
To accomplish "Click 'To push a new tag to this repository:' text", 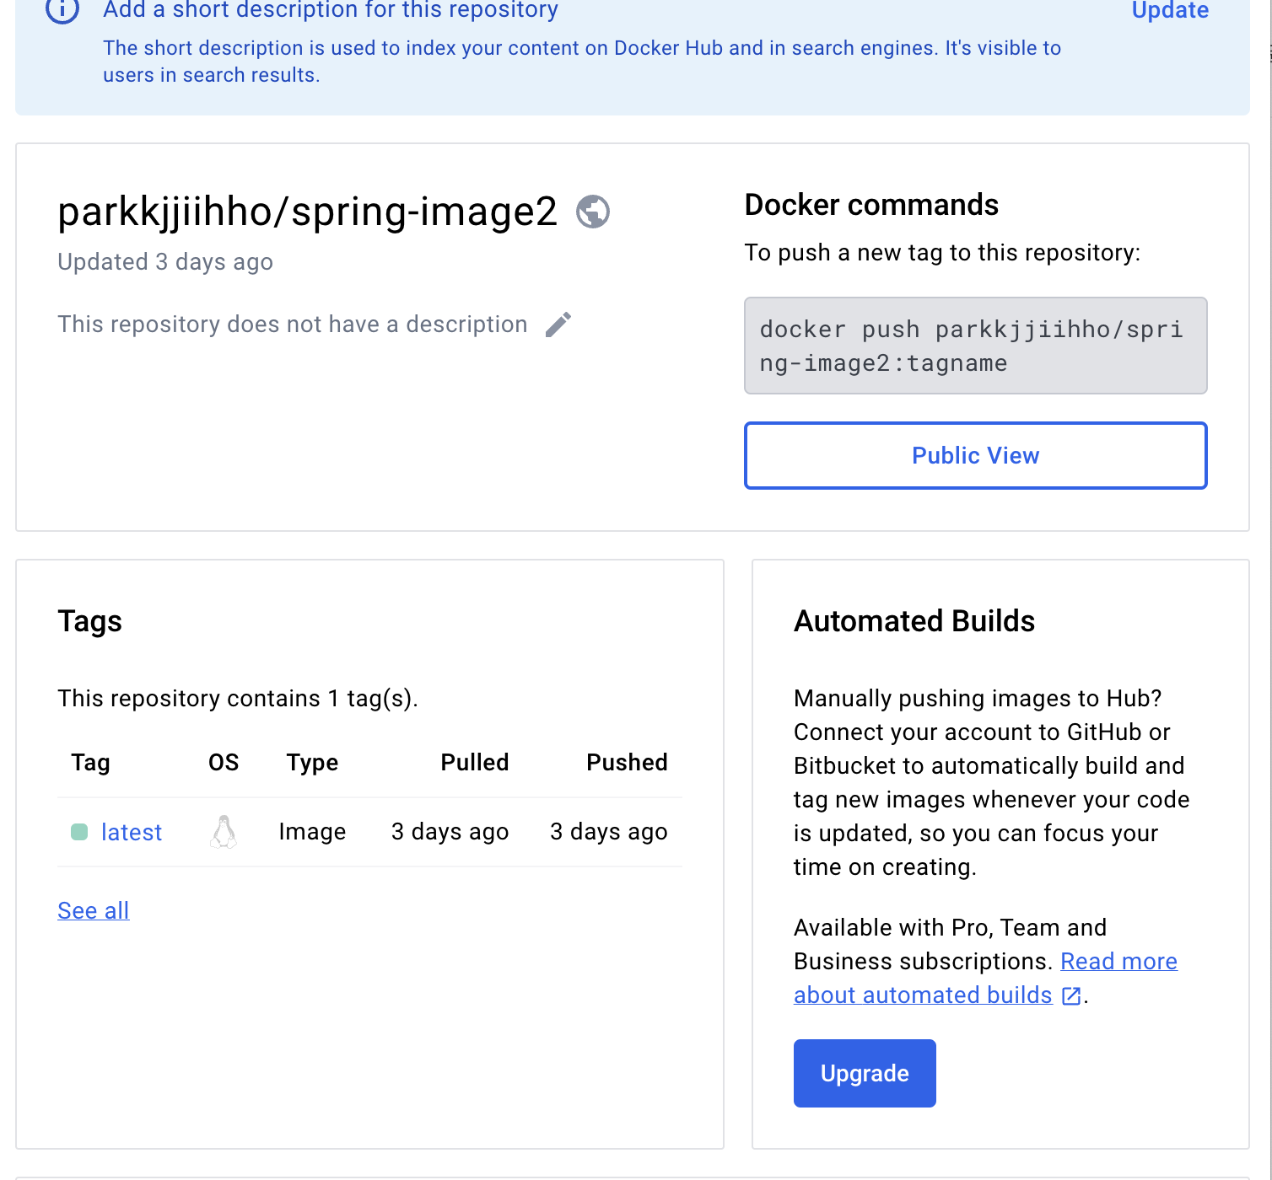I will pos(942,253).
